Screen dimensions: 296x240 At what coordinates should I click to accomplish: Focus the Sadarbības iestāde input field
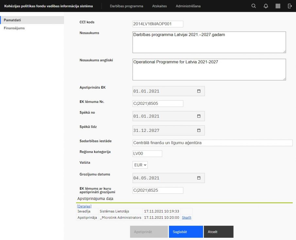212,143
